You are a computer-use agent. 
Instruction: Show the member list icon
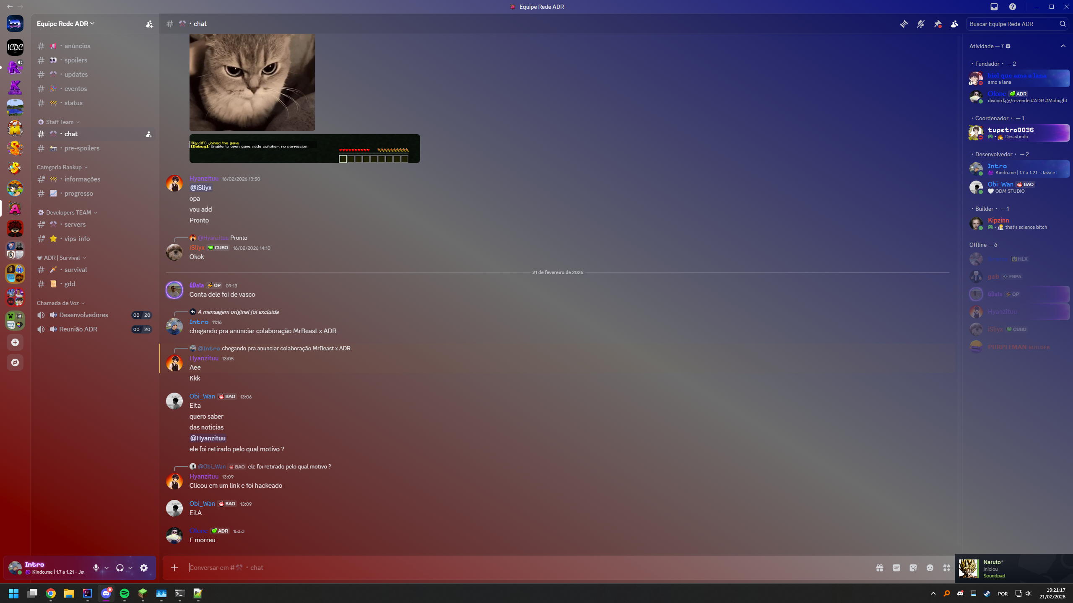(954, 24)
